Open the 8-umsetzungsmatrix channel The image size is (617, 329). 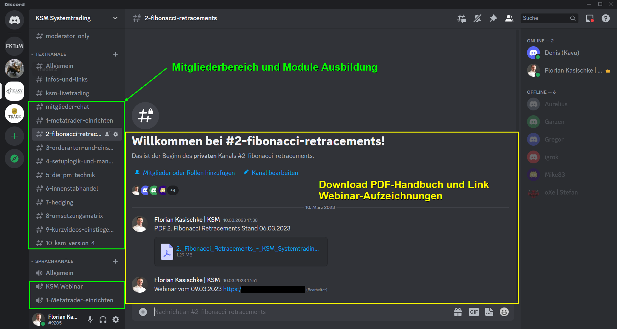(x=77, y=216)
